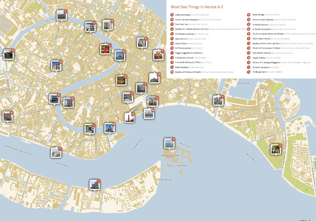316x221 pixels.
Task: Click "Saint Mark's Basilica" legend text
Action: point(262,53)
